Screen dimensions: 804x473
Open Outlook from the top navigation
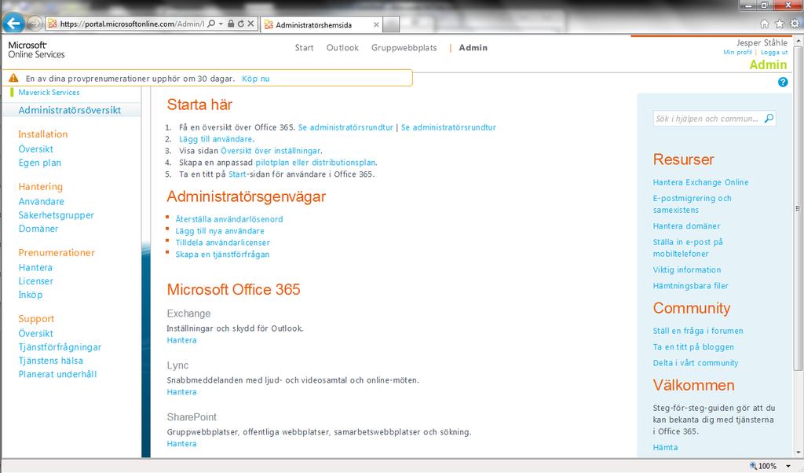(342, 48)
